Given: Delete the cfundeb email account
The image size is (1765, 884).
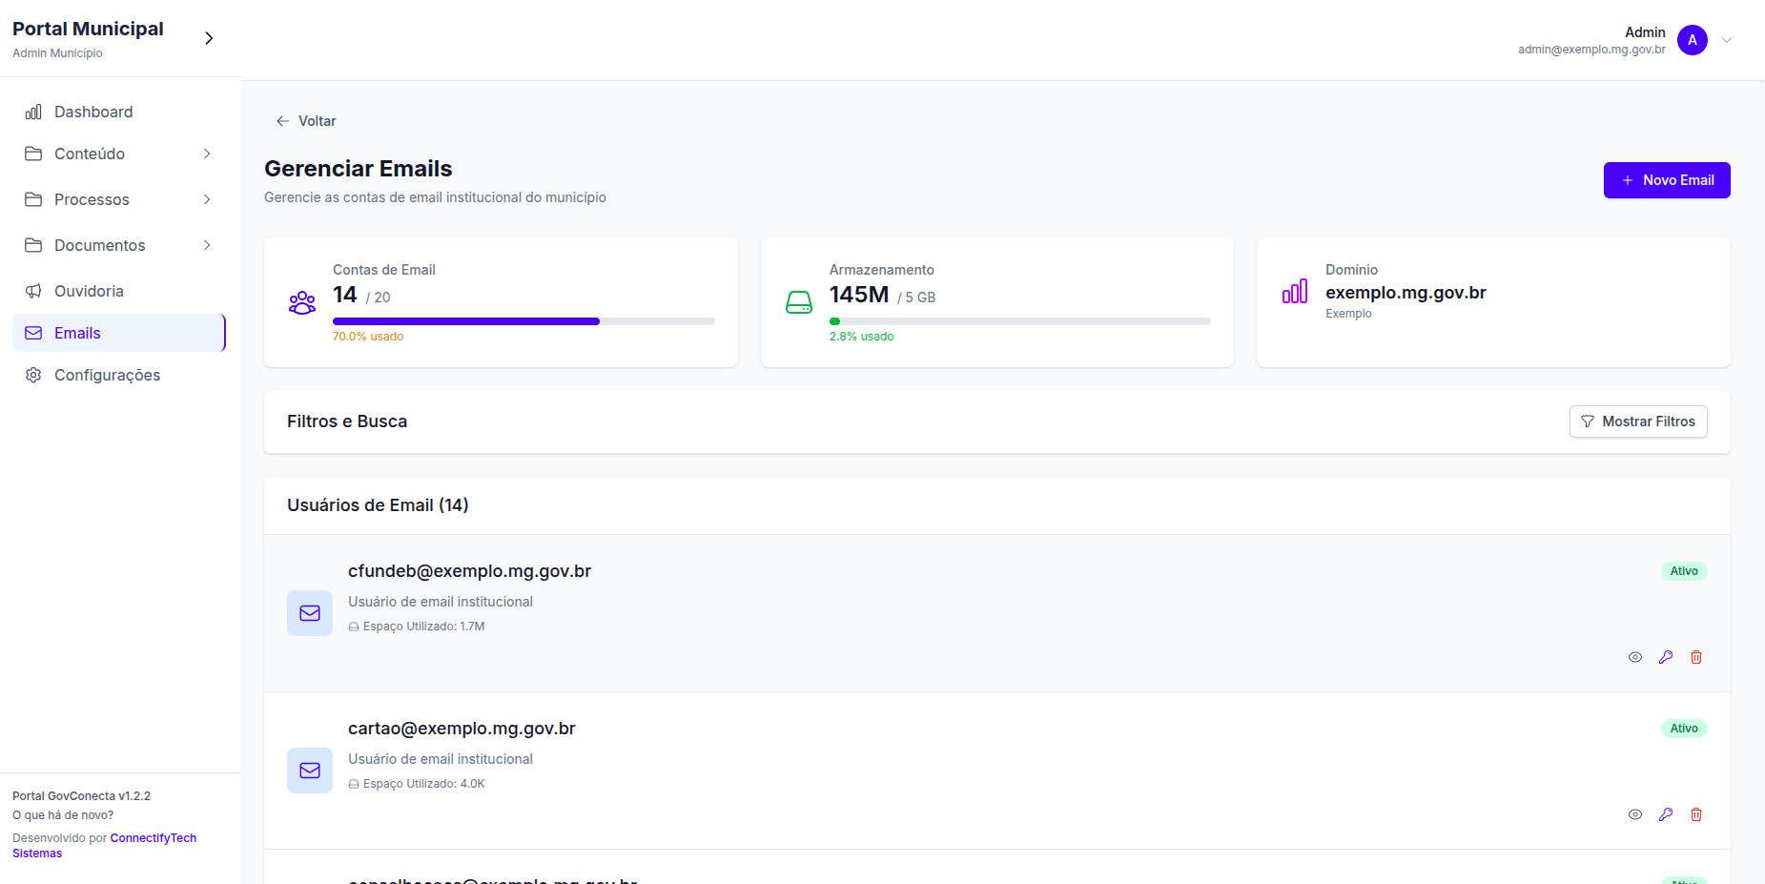Looking at the screenshot, I should (x=1696, y=657).
